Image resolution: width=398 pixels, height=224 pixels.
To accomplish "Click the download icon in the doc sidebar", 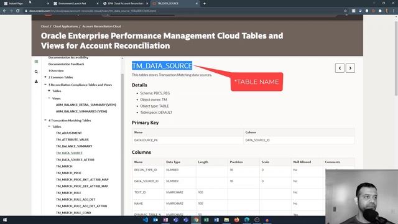I will pyautogui.click(x=36, y=82).
